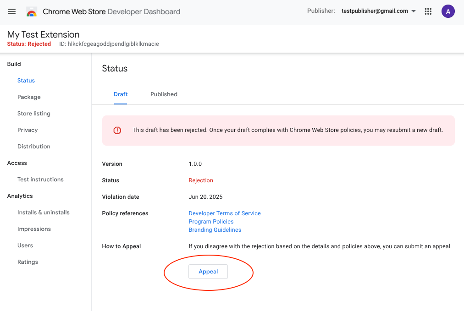Open the publisher account dropdown

click(x=378, y=11)
